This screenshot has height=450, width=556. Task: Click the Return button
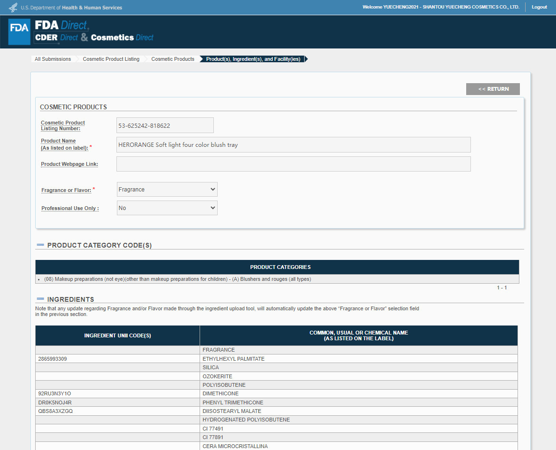493,89
